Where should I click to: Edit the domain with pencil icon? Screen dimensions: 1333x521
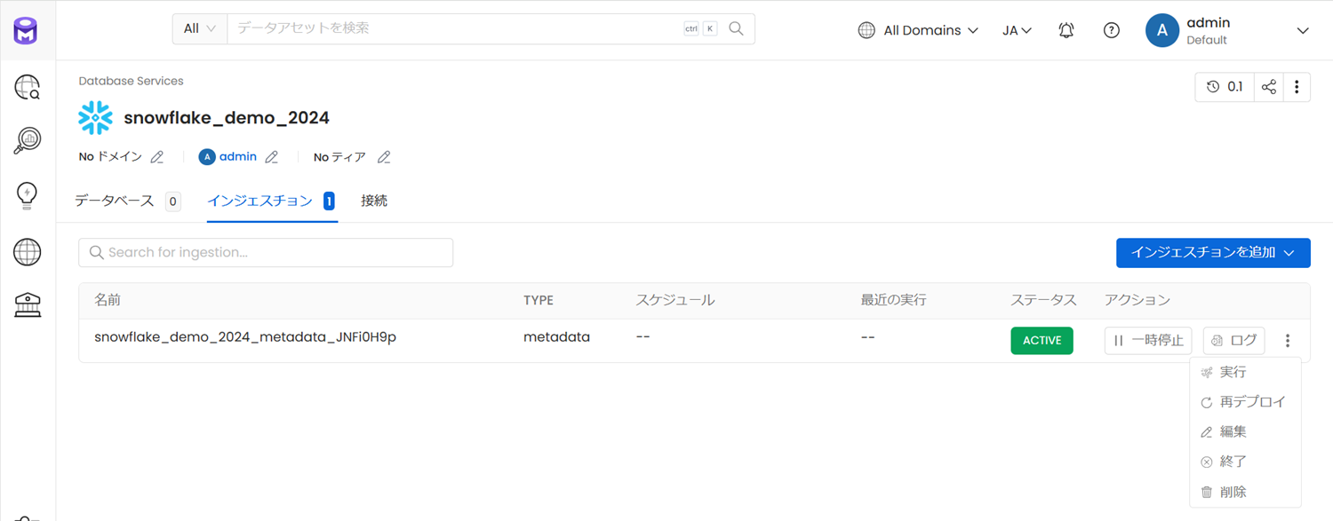(157, 157)
